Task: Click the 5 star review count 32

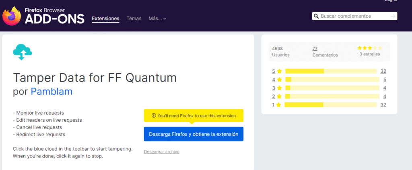Action: pyautogui.click(x=383, y=71)
